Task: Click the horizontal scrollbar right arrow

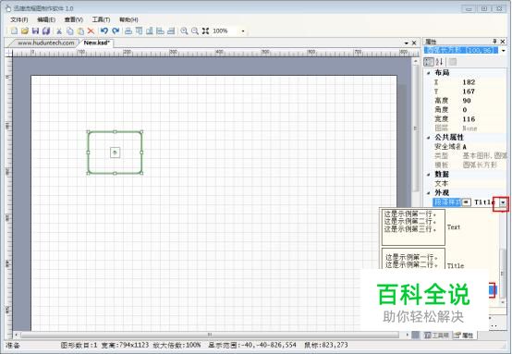Action: coord(407,336)
